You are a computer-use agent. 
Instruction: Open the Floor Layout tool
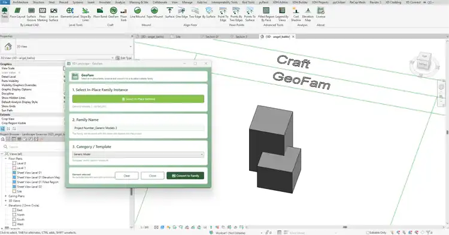pos(17,13)
